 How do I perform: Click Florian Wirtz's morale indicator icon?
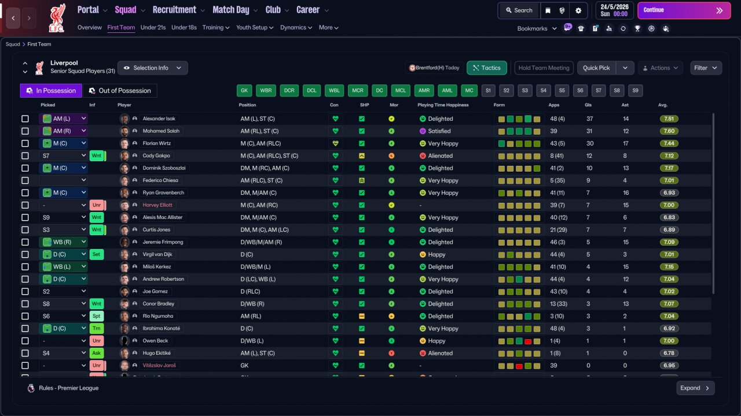pos(391,143)
